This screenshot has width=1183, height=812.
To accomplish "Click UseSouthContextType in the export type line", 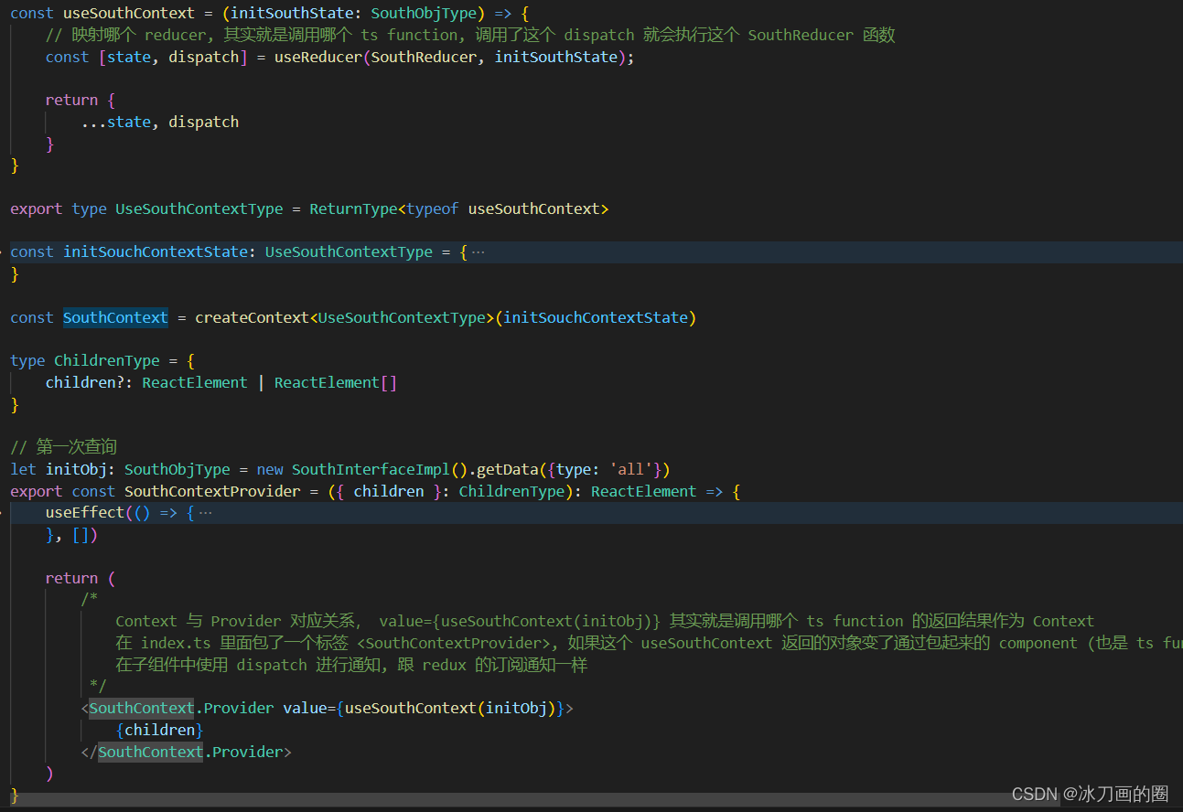I will coord(199,208).
